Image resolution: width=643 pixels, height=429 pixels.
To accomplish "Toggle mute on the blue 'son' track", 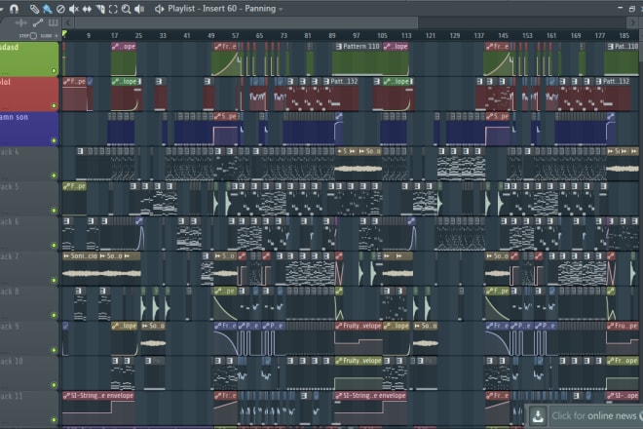I will pyautogui.click(x=54, y=141).
